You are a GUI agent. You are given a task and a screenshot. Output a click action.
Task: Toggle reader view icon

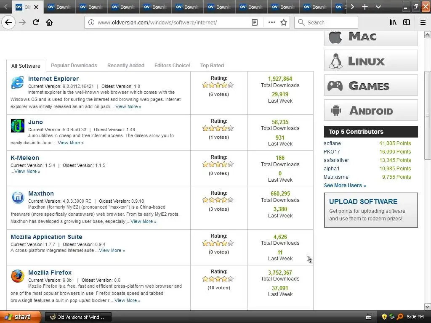click(255, 23)
